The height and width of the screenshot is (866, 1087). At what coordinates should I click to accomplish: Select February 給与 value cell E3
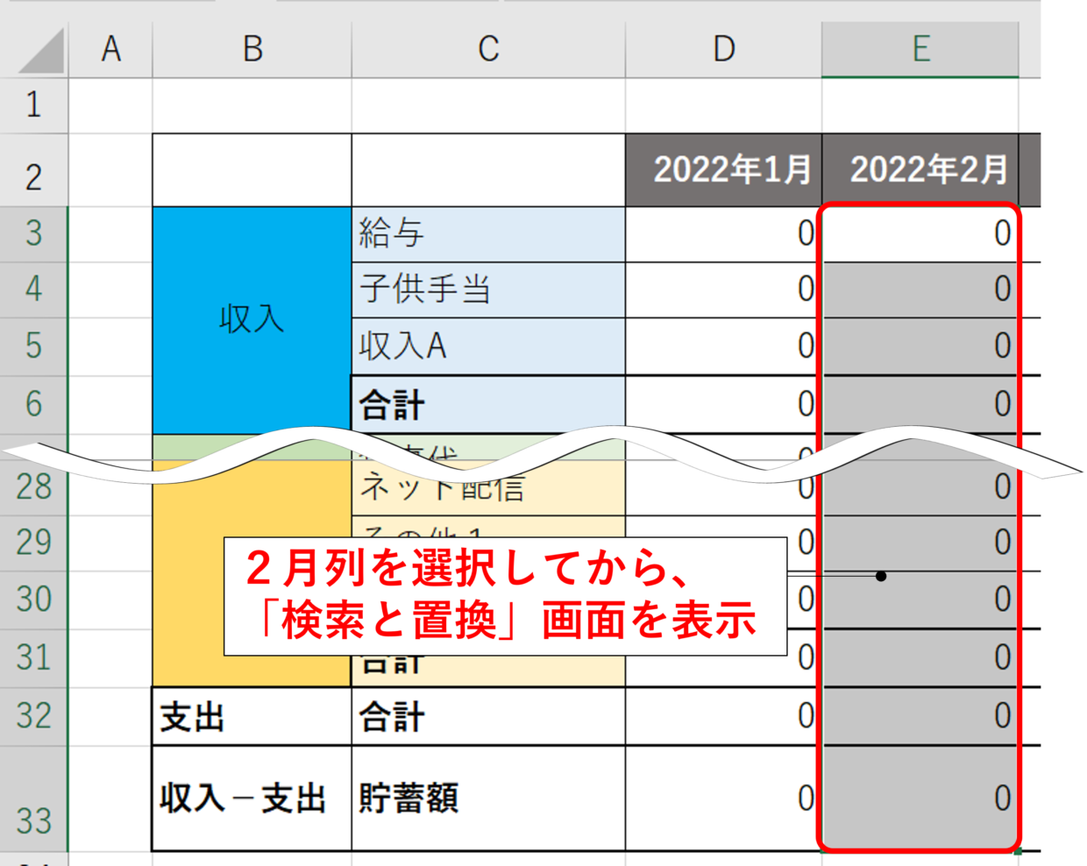pos(920,234)
